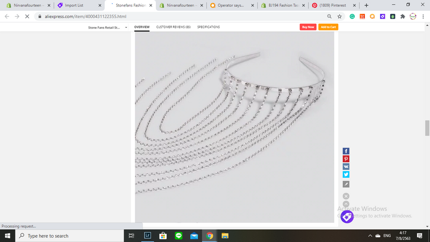Click the gray pencil edit icon
This screenshot has width=430, height=242.
click(346, 184)
